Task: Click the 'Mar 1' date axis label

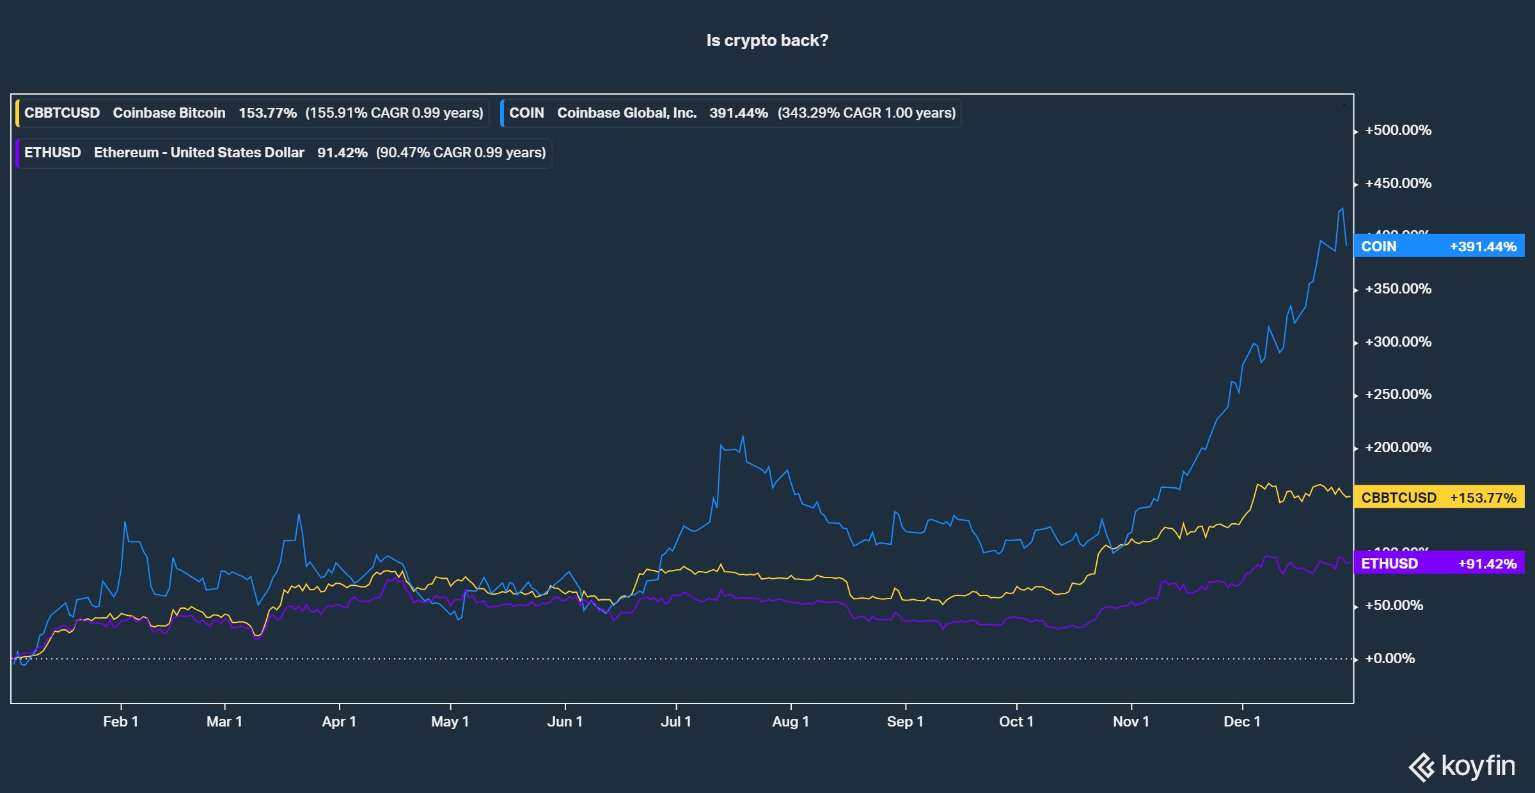Action: [224, 721]
